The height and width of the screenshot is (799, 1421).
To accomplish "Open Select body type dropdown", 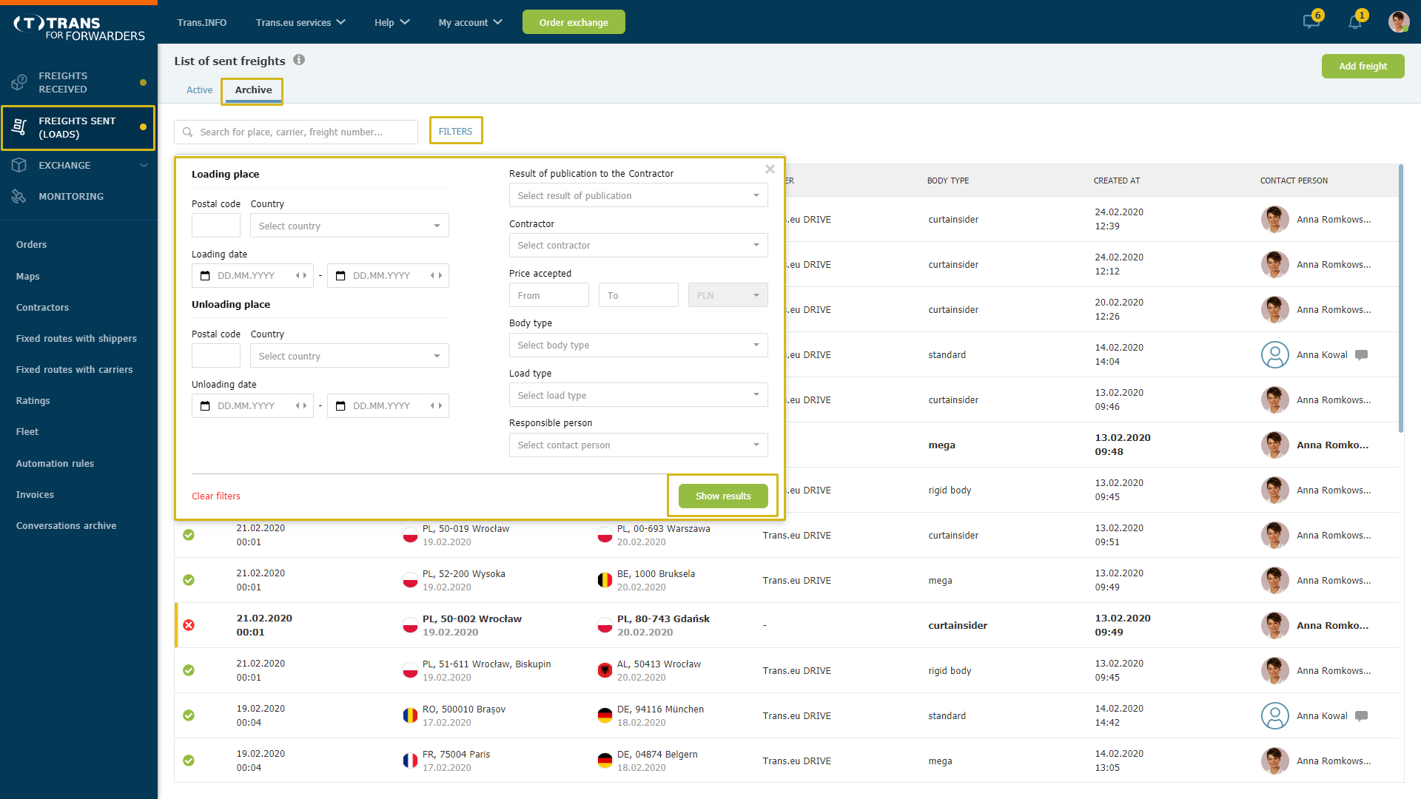I will 638,345.
